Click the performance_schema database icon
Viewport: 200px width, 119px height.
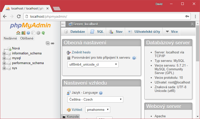coord(9,63)
